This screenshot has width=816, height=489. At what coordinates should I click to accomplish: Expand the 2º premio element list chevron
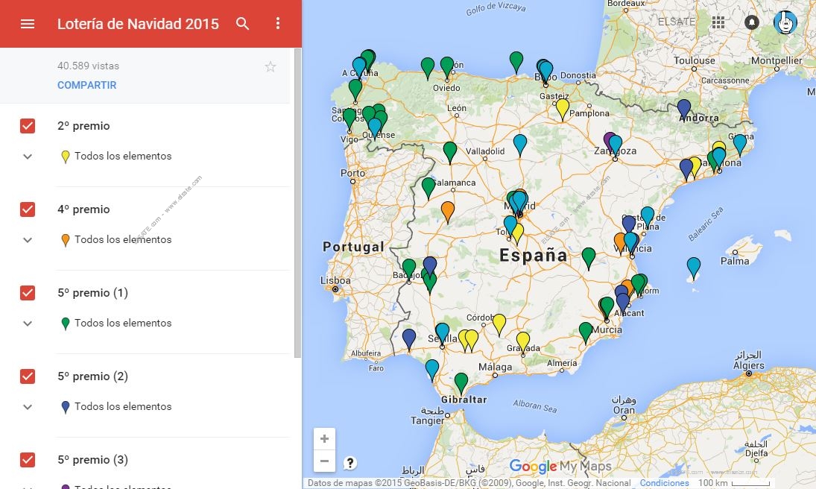(x=28, y=157)
